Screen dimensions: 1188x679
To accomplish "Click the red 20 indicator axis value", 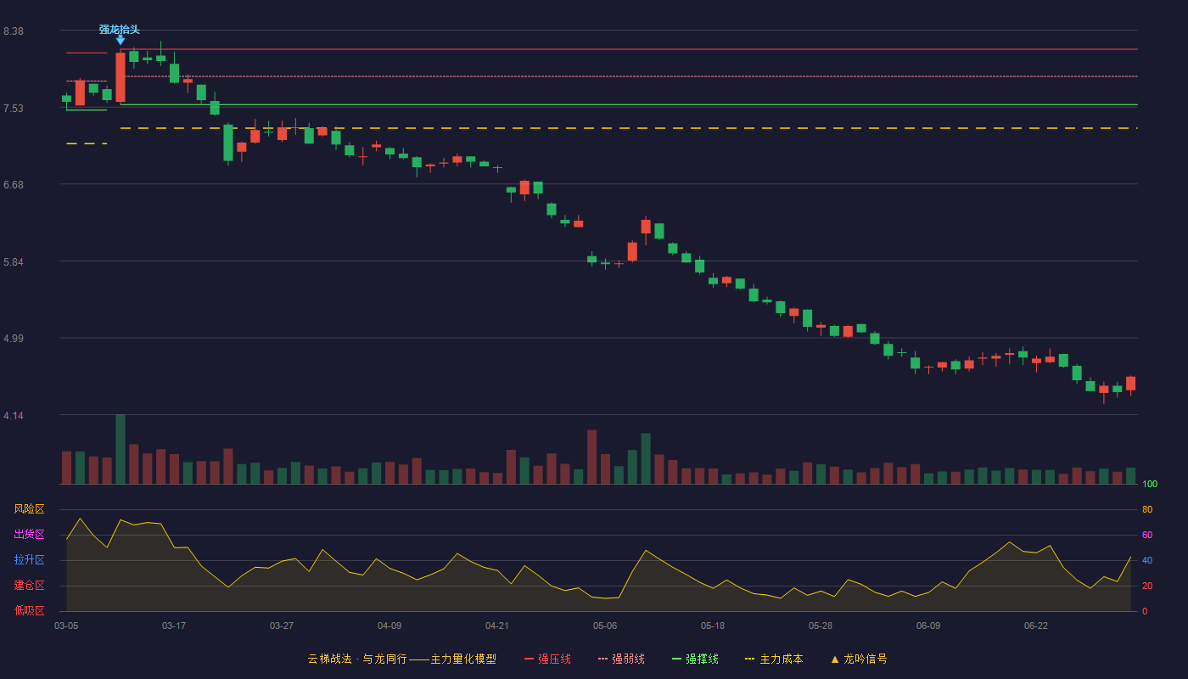I will point(1147,586).
